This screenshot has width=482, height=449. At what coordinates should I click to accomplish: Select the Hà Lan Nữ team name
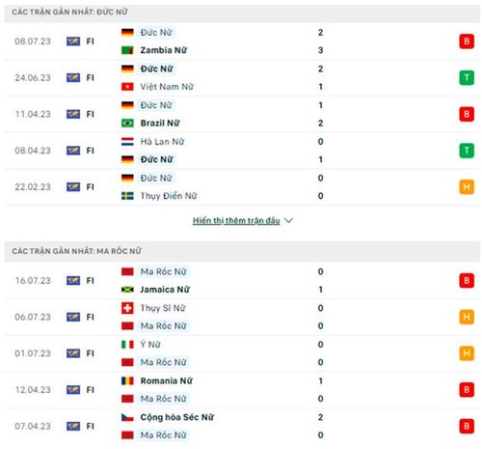pyautogui.click(x=162, y=142)
